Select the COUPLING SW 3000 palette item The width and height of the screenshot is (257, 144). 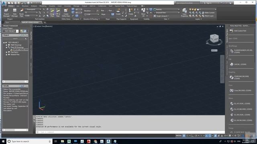[239, 77]
